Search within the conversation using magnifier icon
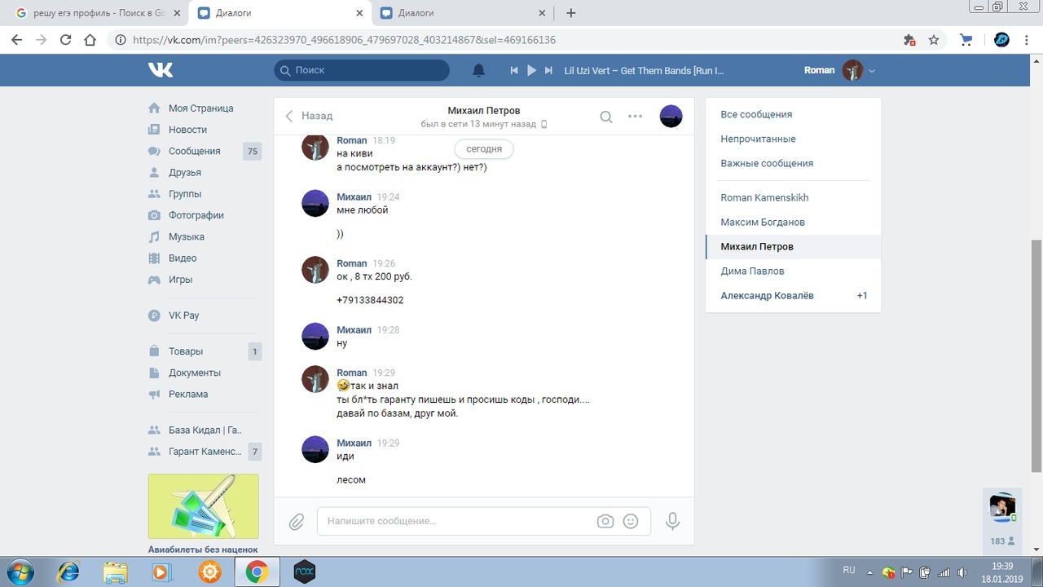 tap(606, 117)
